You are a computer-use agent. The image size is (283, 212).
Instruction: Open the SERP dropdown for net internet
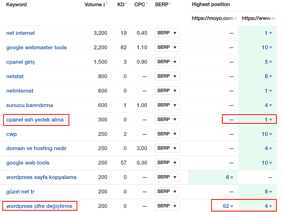168,33
